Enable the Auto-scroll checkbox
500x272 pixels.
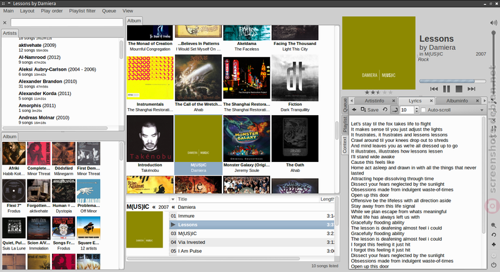[424, 109]
